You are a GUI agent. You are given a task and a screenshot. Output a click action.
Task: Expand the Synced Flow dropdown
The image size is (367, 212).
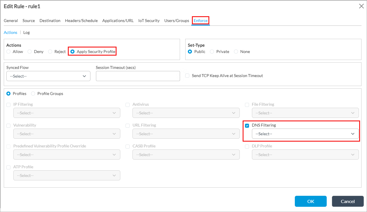click(x=48, y=76)
